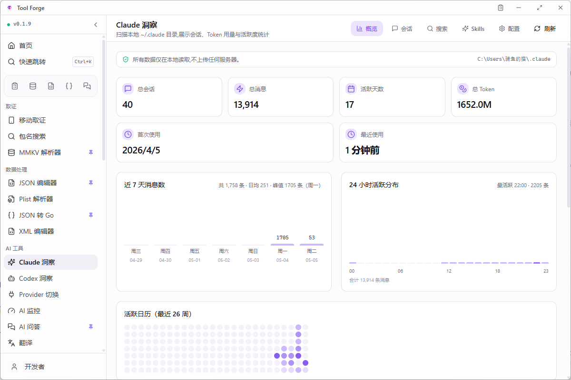Click the 13,914 total messages value

point(246,104)
